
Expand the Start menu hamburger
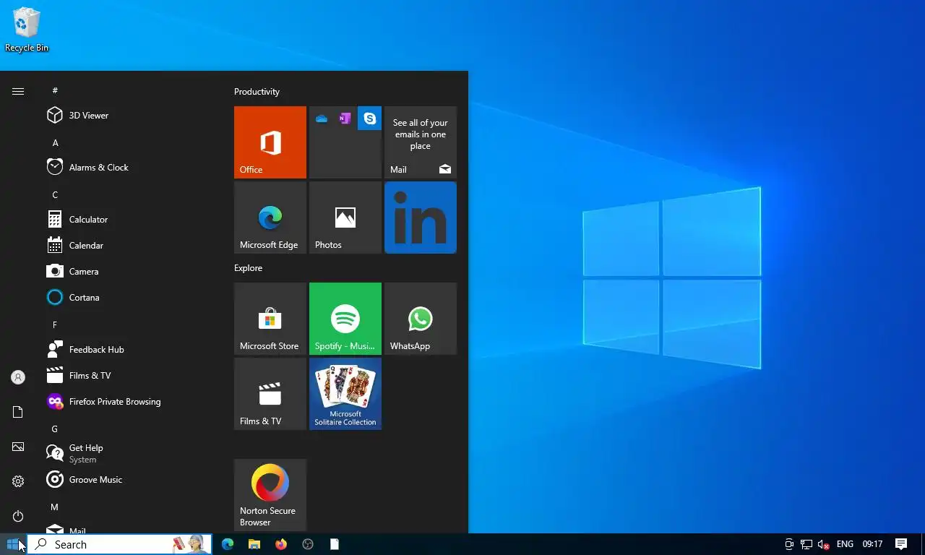[x=18, y=91]
